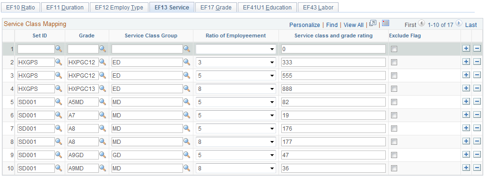This screenshot has width=487, height=177.
Task: Open Ratio dropdown for rating 555 row
Action: click(x=236, y=76)
